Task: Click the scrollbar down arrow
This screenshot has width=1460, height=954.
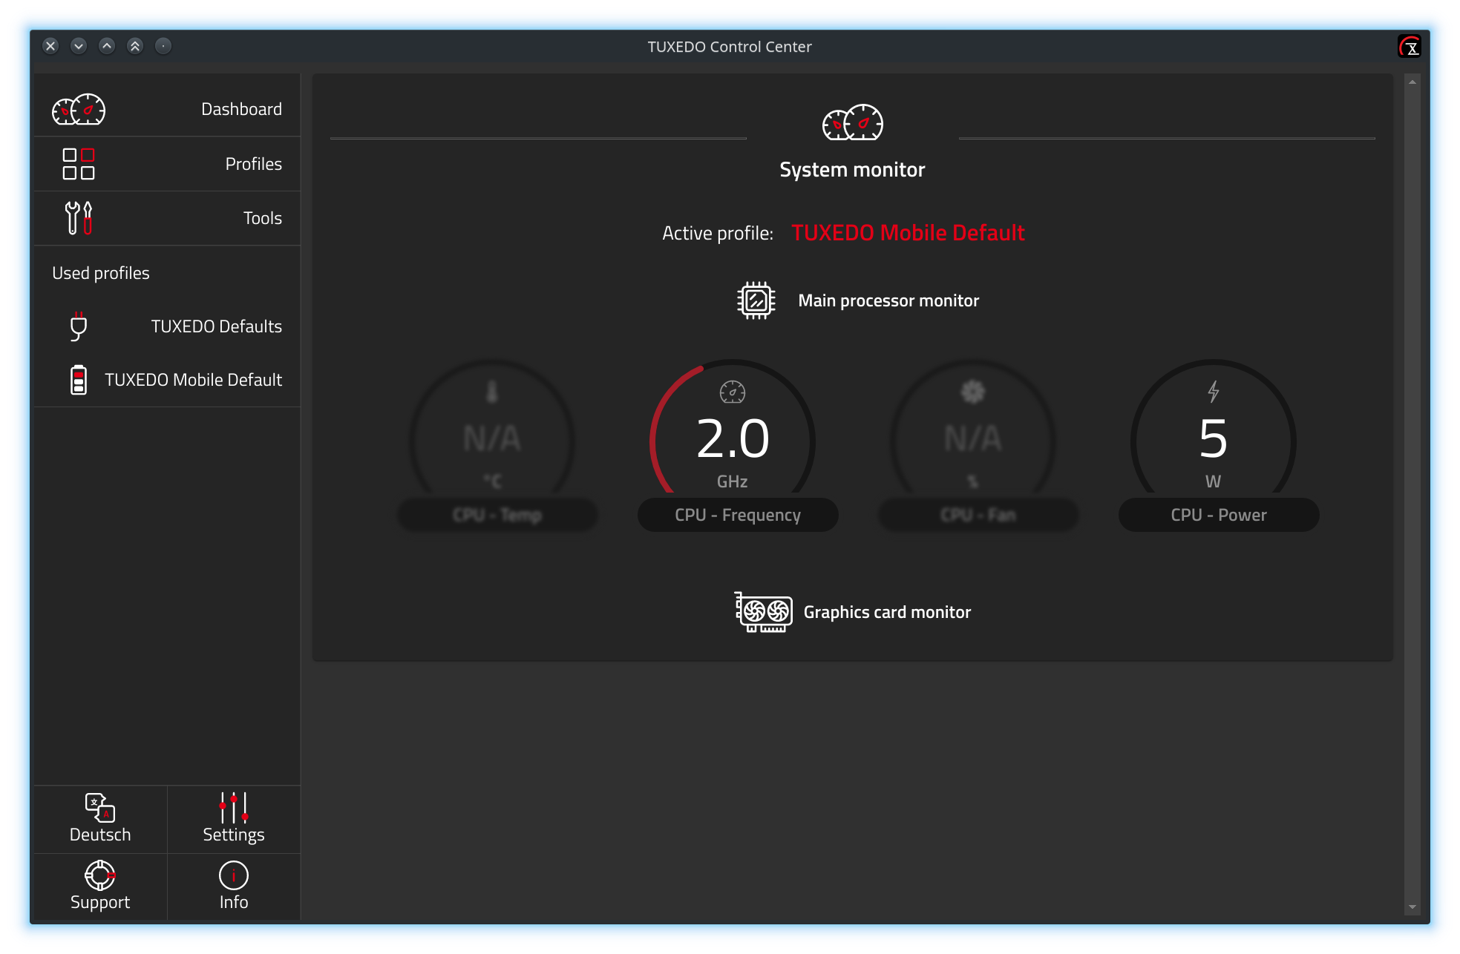Action: pos(1412,907)
